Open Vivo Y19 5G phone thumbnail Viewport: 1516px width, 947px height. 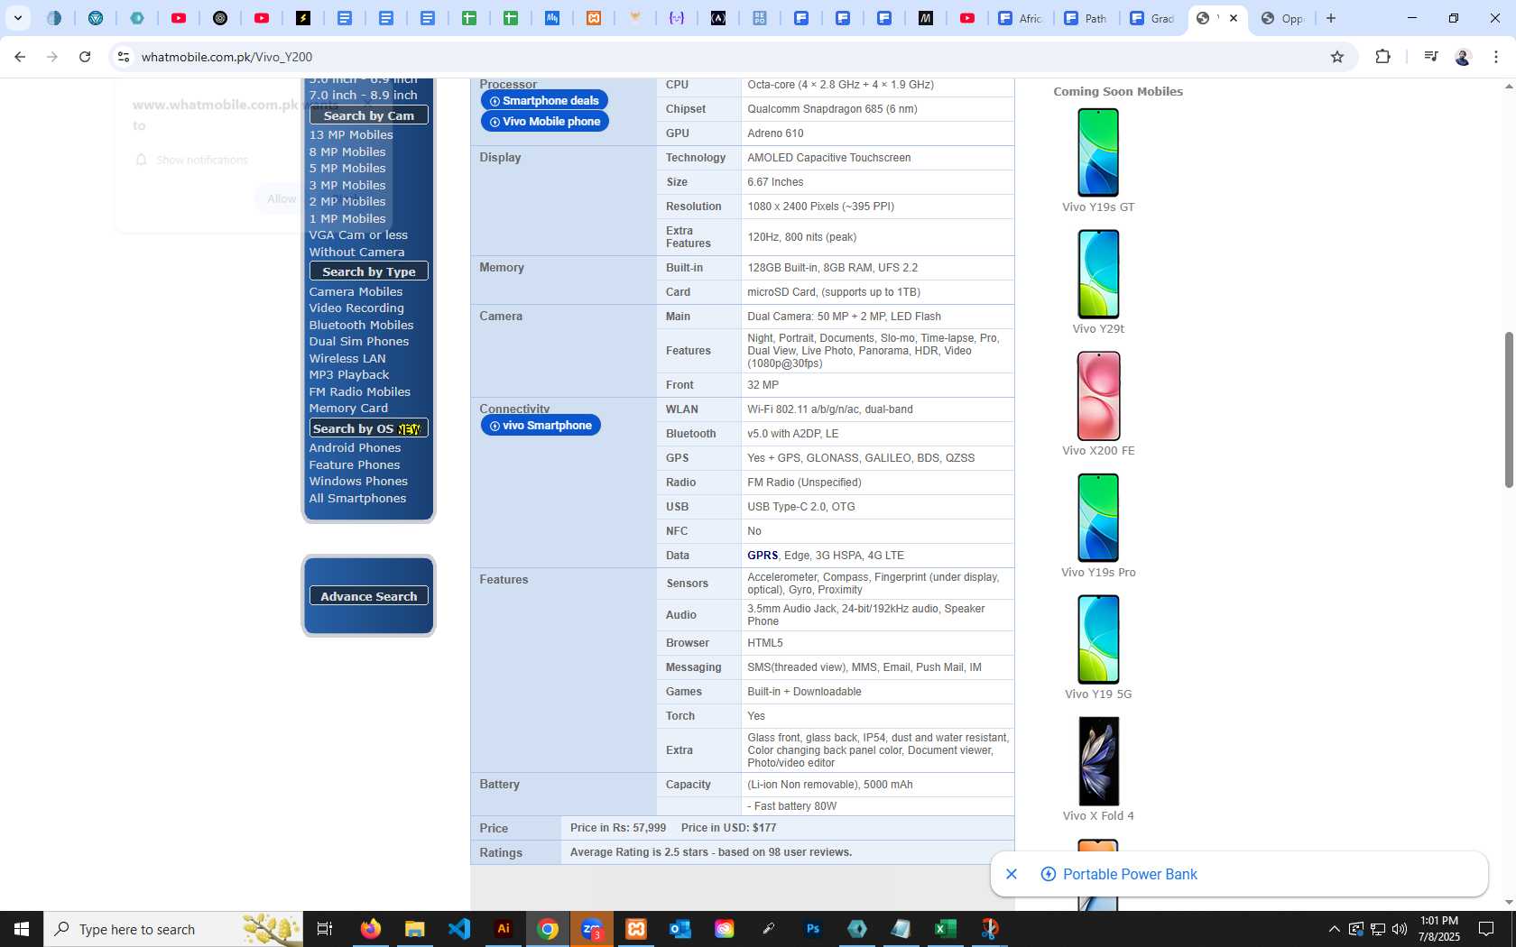[1098, 639]
